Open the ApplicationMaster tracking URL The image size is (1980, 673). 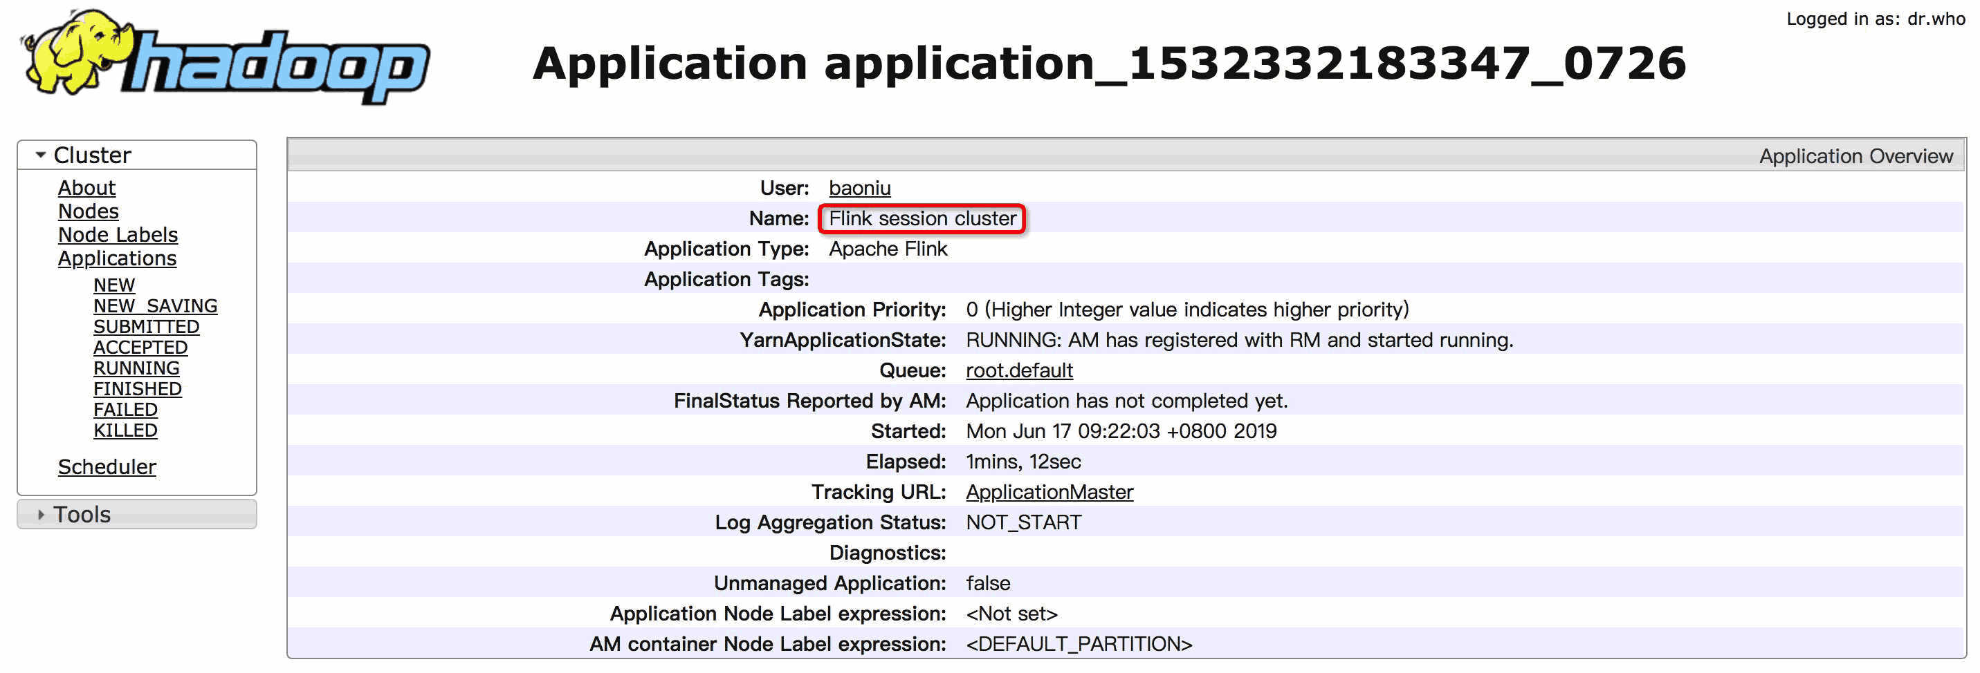point(1049,492)
